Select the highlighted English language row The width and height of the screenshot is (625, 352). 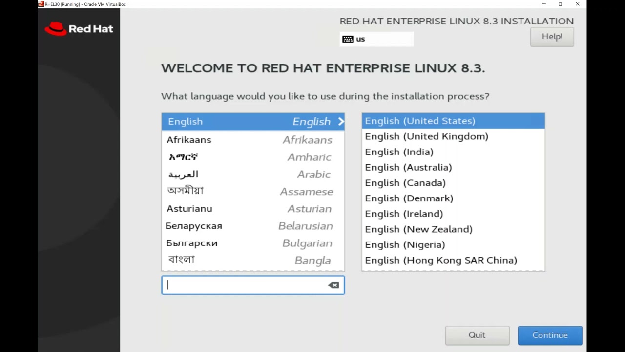253,122
